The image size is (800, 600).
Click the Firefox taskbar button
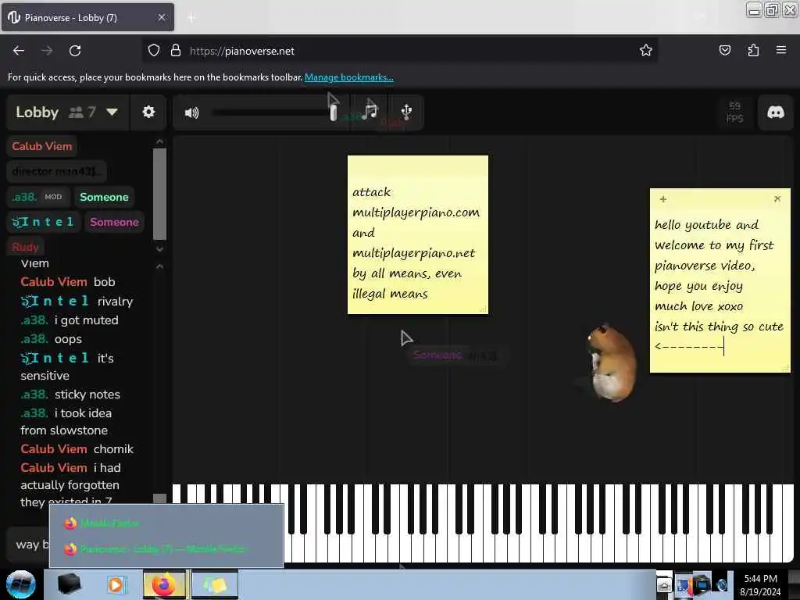pyautogui.click(x=164, y=584)
